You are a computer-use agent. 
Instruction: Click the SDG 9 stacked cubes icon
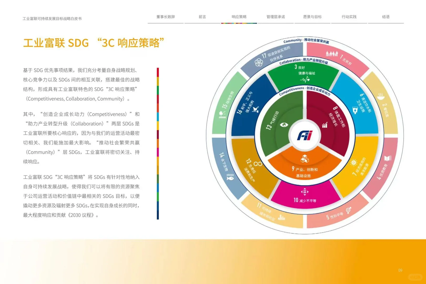coord(305,159)
